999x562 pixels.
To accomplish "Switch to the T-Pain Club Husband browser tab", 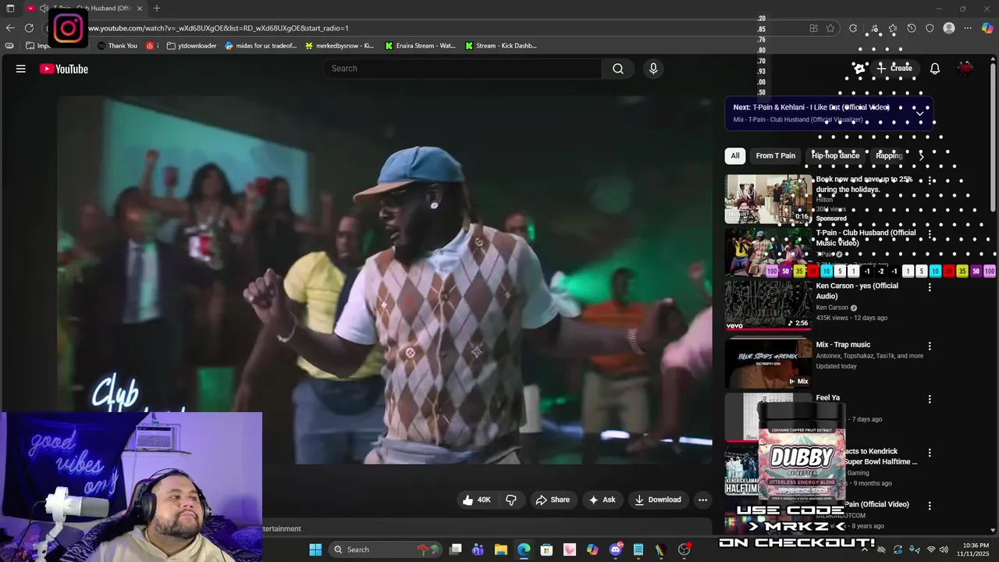I will point(84,8).
